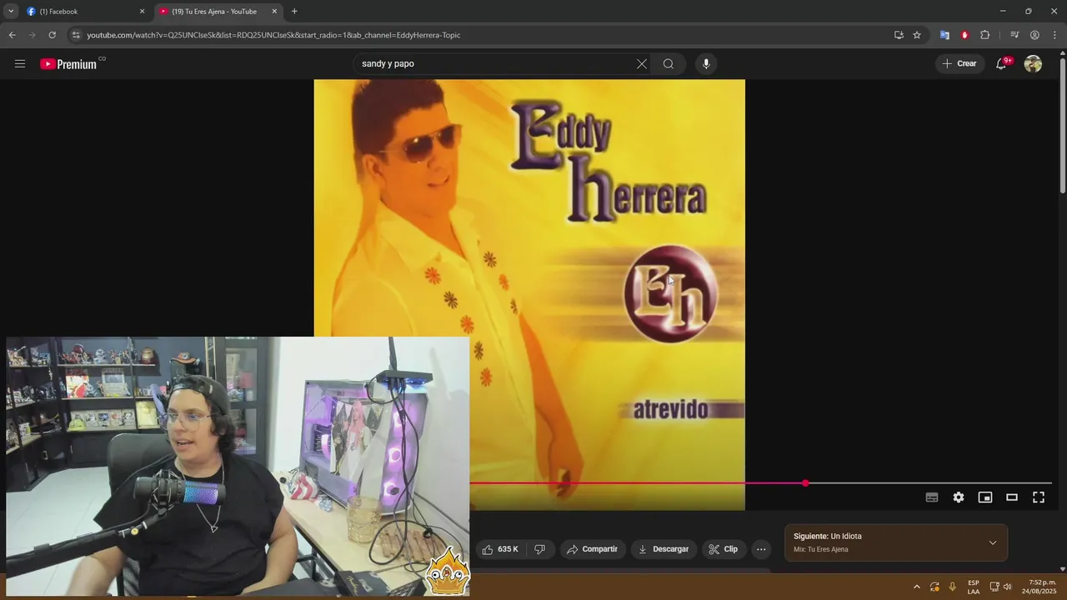This screenshot has height=600, width=1067.
Task: Open the Chrome profile icon
Action: (x=1034, y=35)
